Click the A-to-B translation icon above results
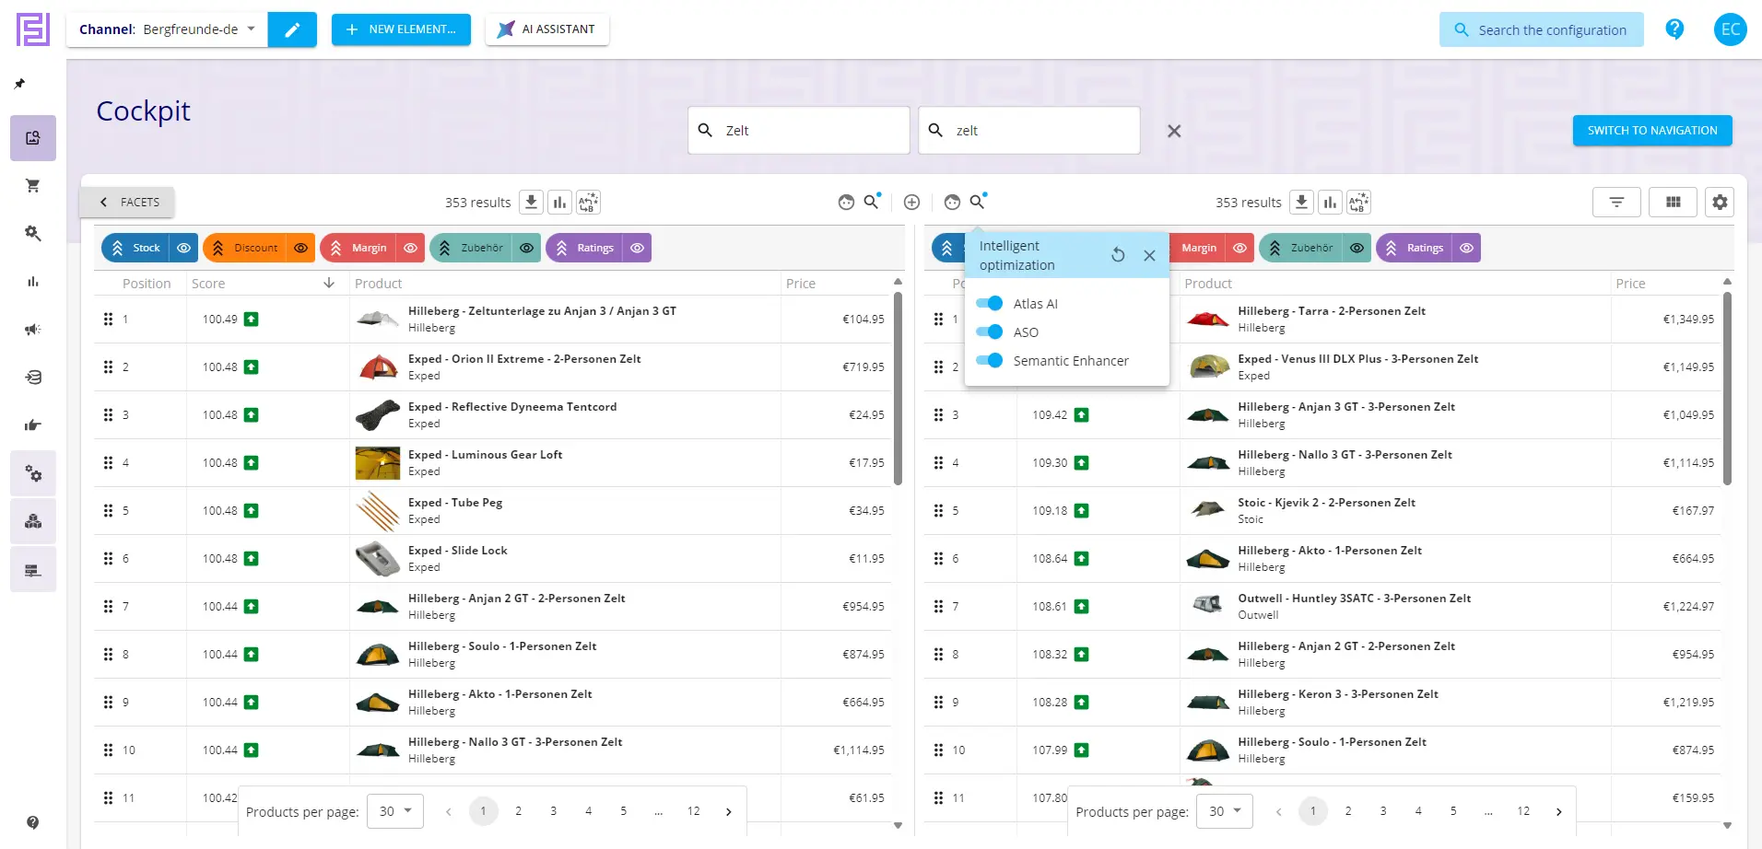This screenshot has height=849, width=1762. tap(589, 202)
